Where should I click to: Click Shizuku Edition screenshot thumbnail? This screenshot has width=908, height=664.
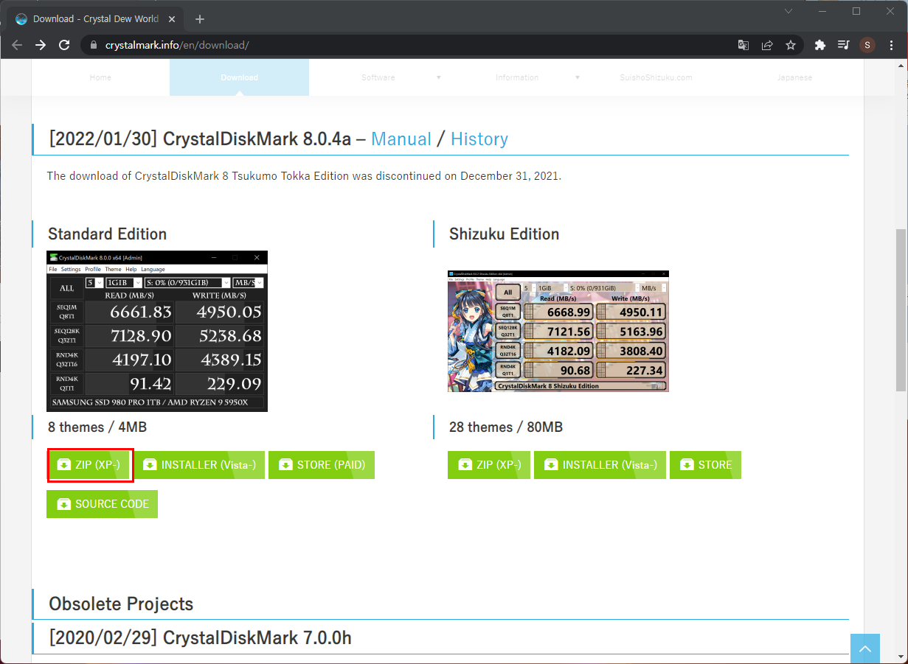(558, 331)
